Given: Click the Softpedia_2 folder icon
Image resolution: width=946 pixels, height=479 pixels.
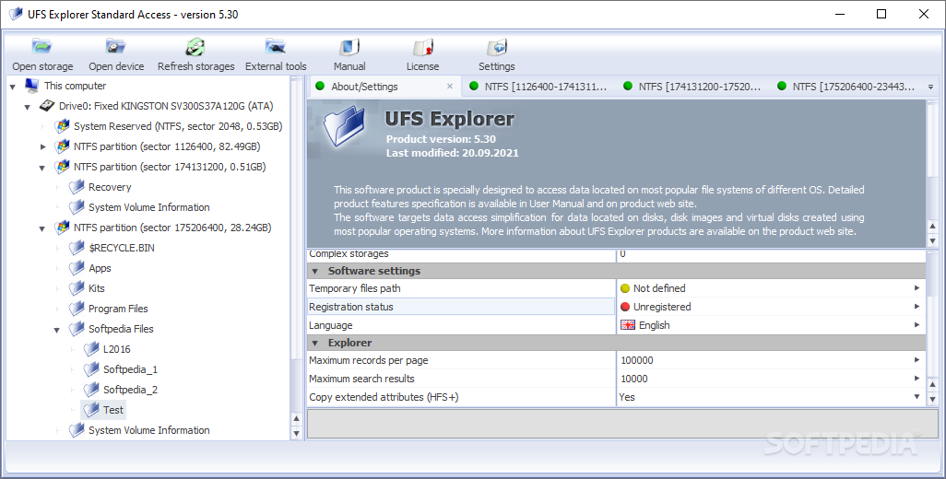Looking at the screenshot, I should click(91, 390).
